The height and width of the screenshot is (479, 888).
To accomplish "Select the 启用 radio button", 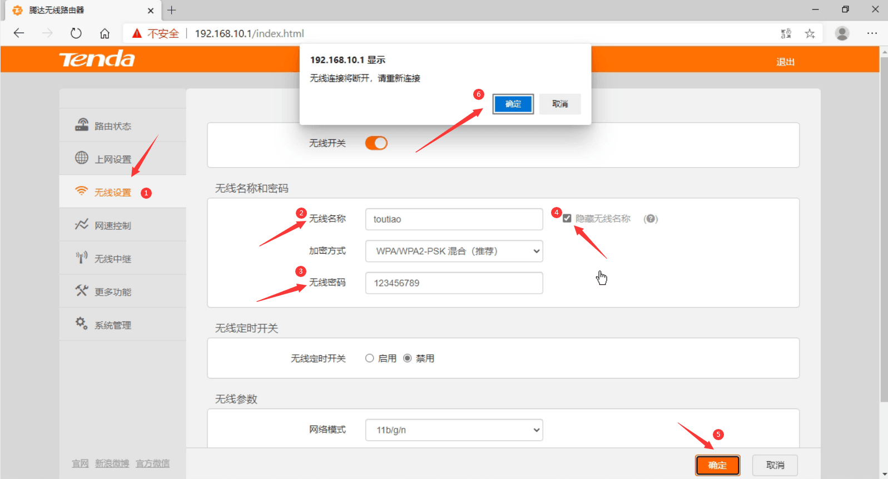I will pyautogui.click(x=369, y=359).
